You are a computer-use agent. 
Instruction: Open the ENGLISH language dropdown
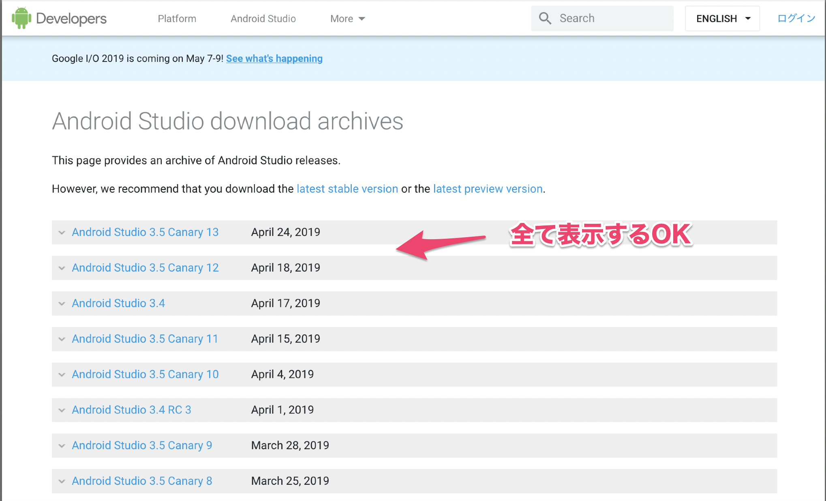pos(722,19)
